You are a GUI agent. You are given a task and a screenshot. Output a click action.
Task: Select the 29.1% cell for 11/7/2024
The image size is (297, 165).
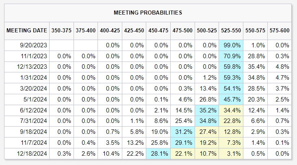(x=182, y=142)
